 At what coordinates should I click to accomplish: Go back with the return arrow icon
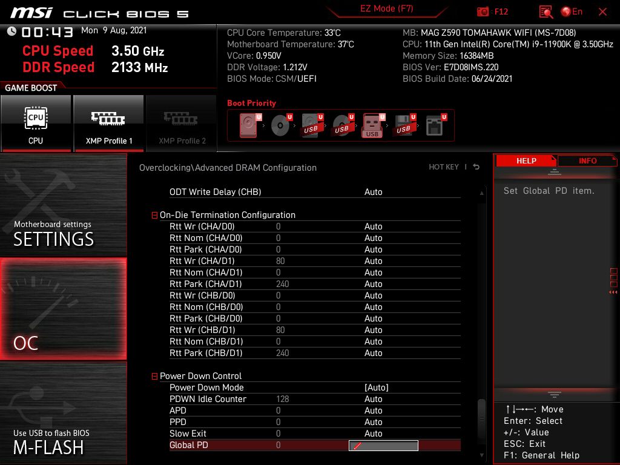pyautogui.click(x=476, y=167)
